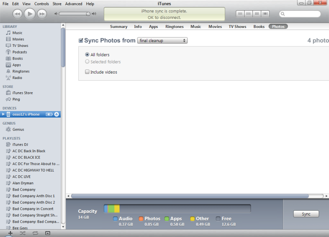Open the File menu
Viewport: 329px width, 237px height.
[5, 4]
